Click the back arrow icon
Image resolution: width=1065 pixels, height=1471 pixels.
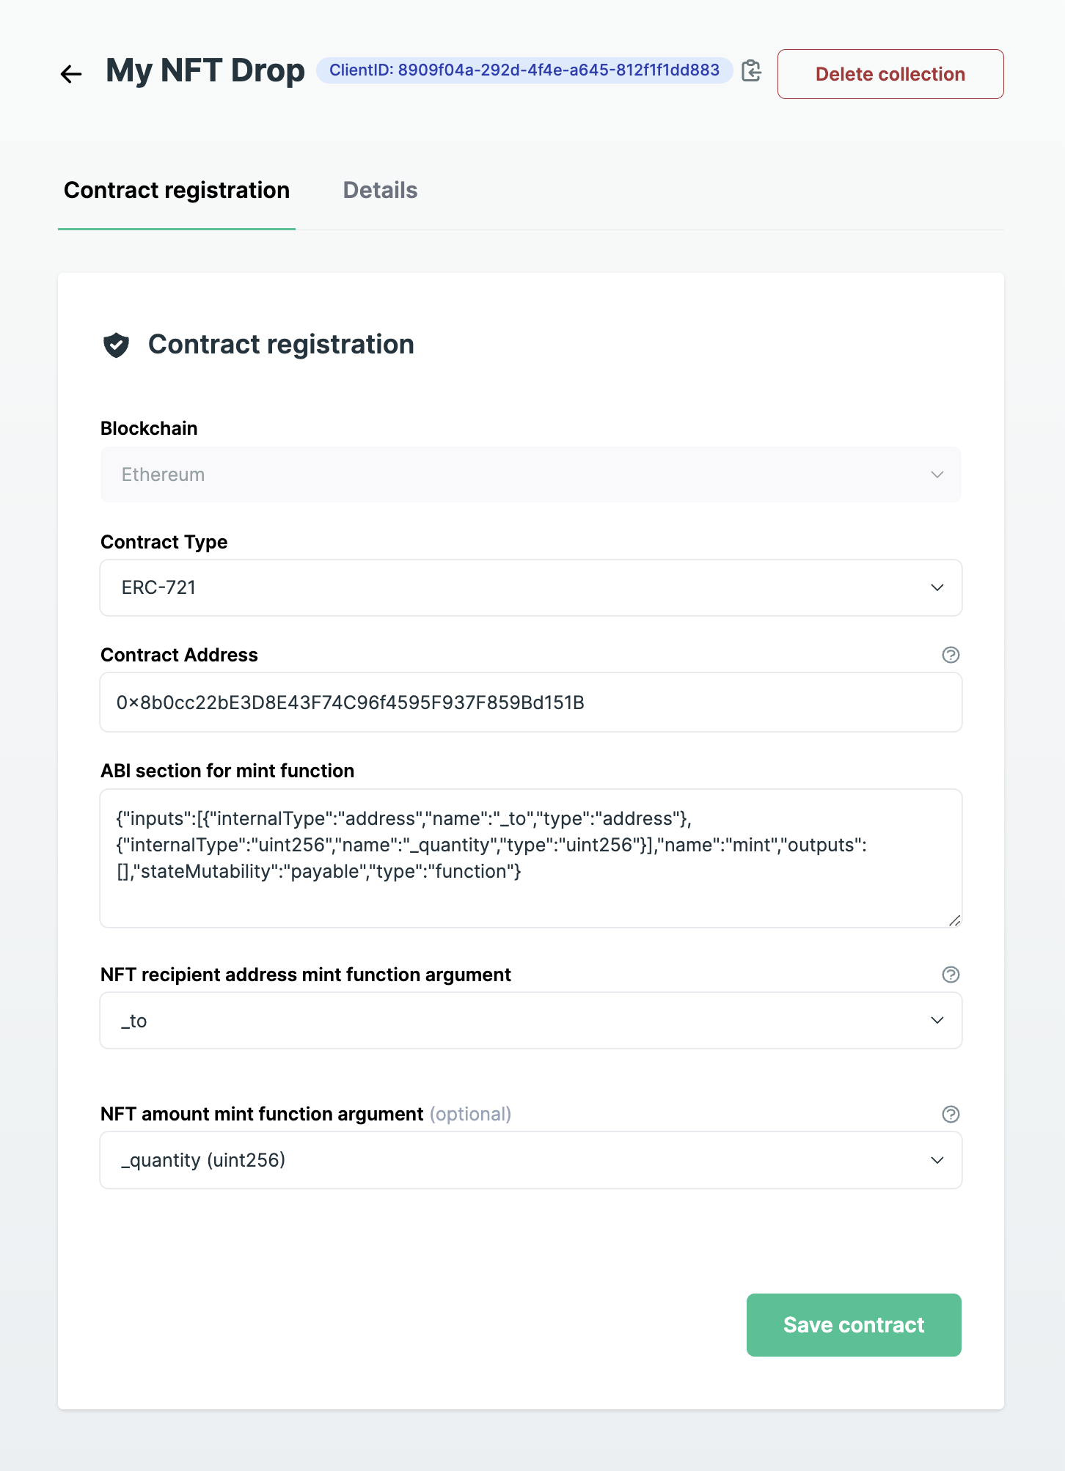coord(71,73)
